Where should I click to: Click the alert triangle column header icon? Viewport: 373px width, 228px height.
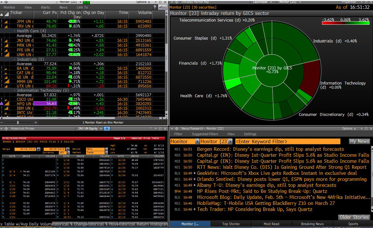point(2,15)
